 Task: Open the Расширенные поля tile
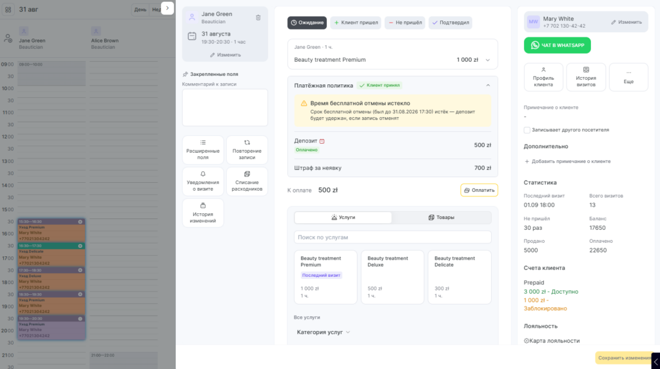point(203,150)
